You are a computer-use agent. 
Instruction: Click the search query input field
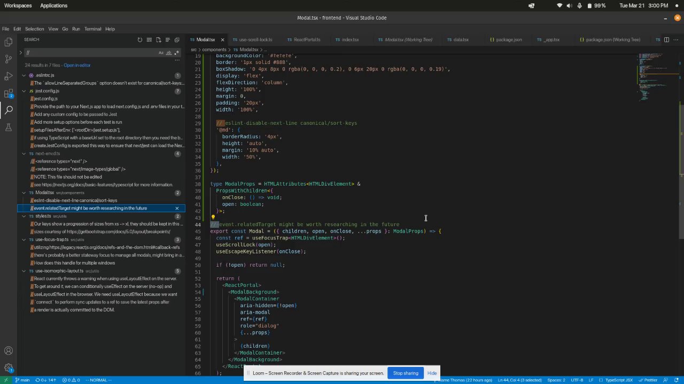tap(91, 52)
